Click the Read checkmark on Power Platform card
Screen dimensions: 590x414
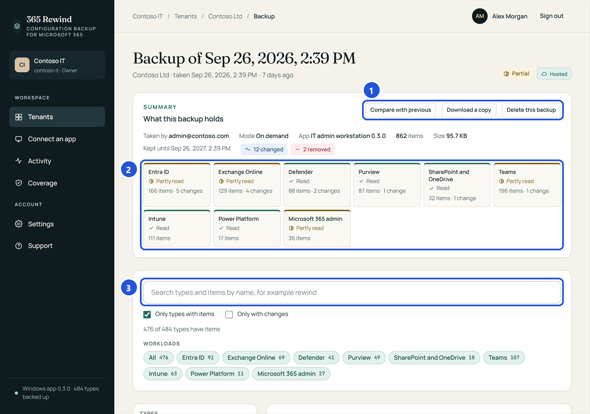point(221,228)
